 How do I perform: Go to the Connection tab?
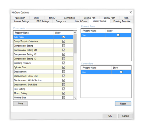(69, 18)
